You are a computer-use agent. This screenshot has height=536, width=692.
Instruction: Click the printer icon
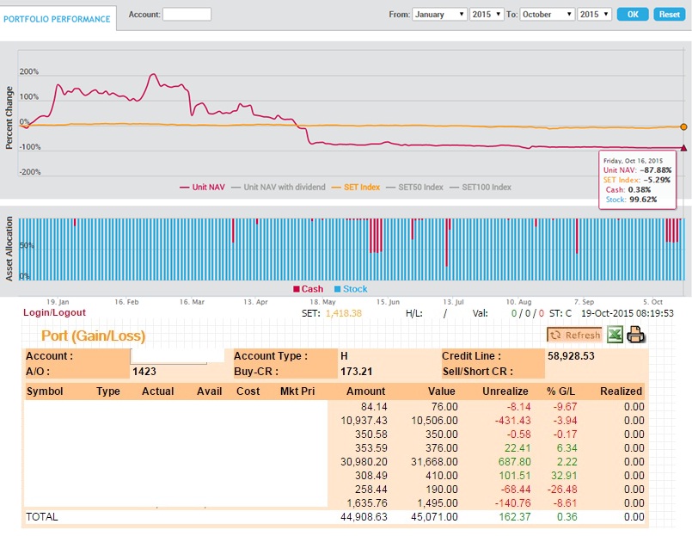point(636,336)
